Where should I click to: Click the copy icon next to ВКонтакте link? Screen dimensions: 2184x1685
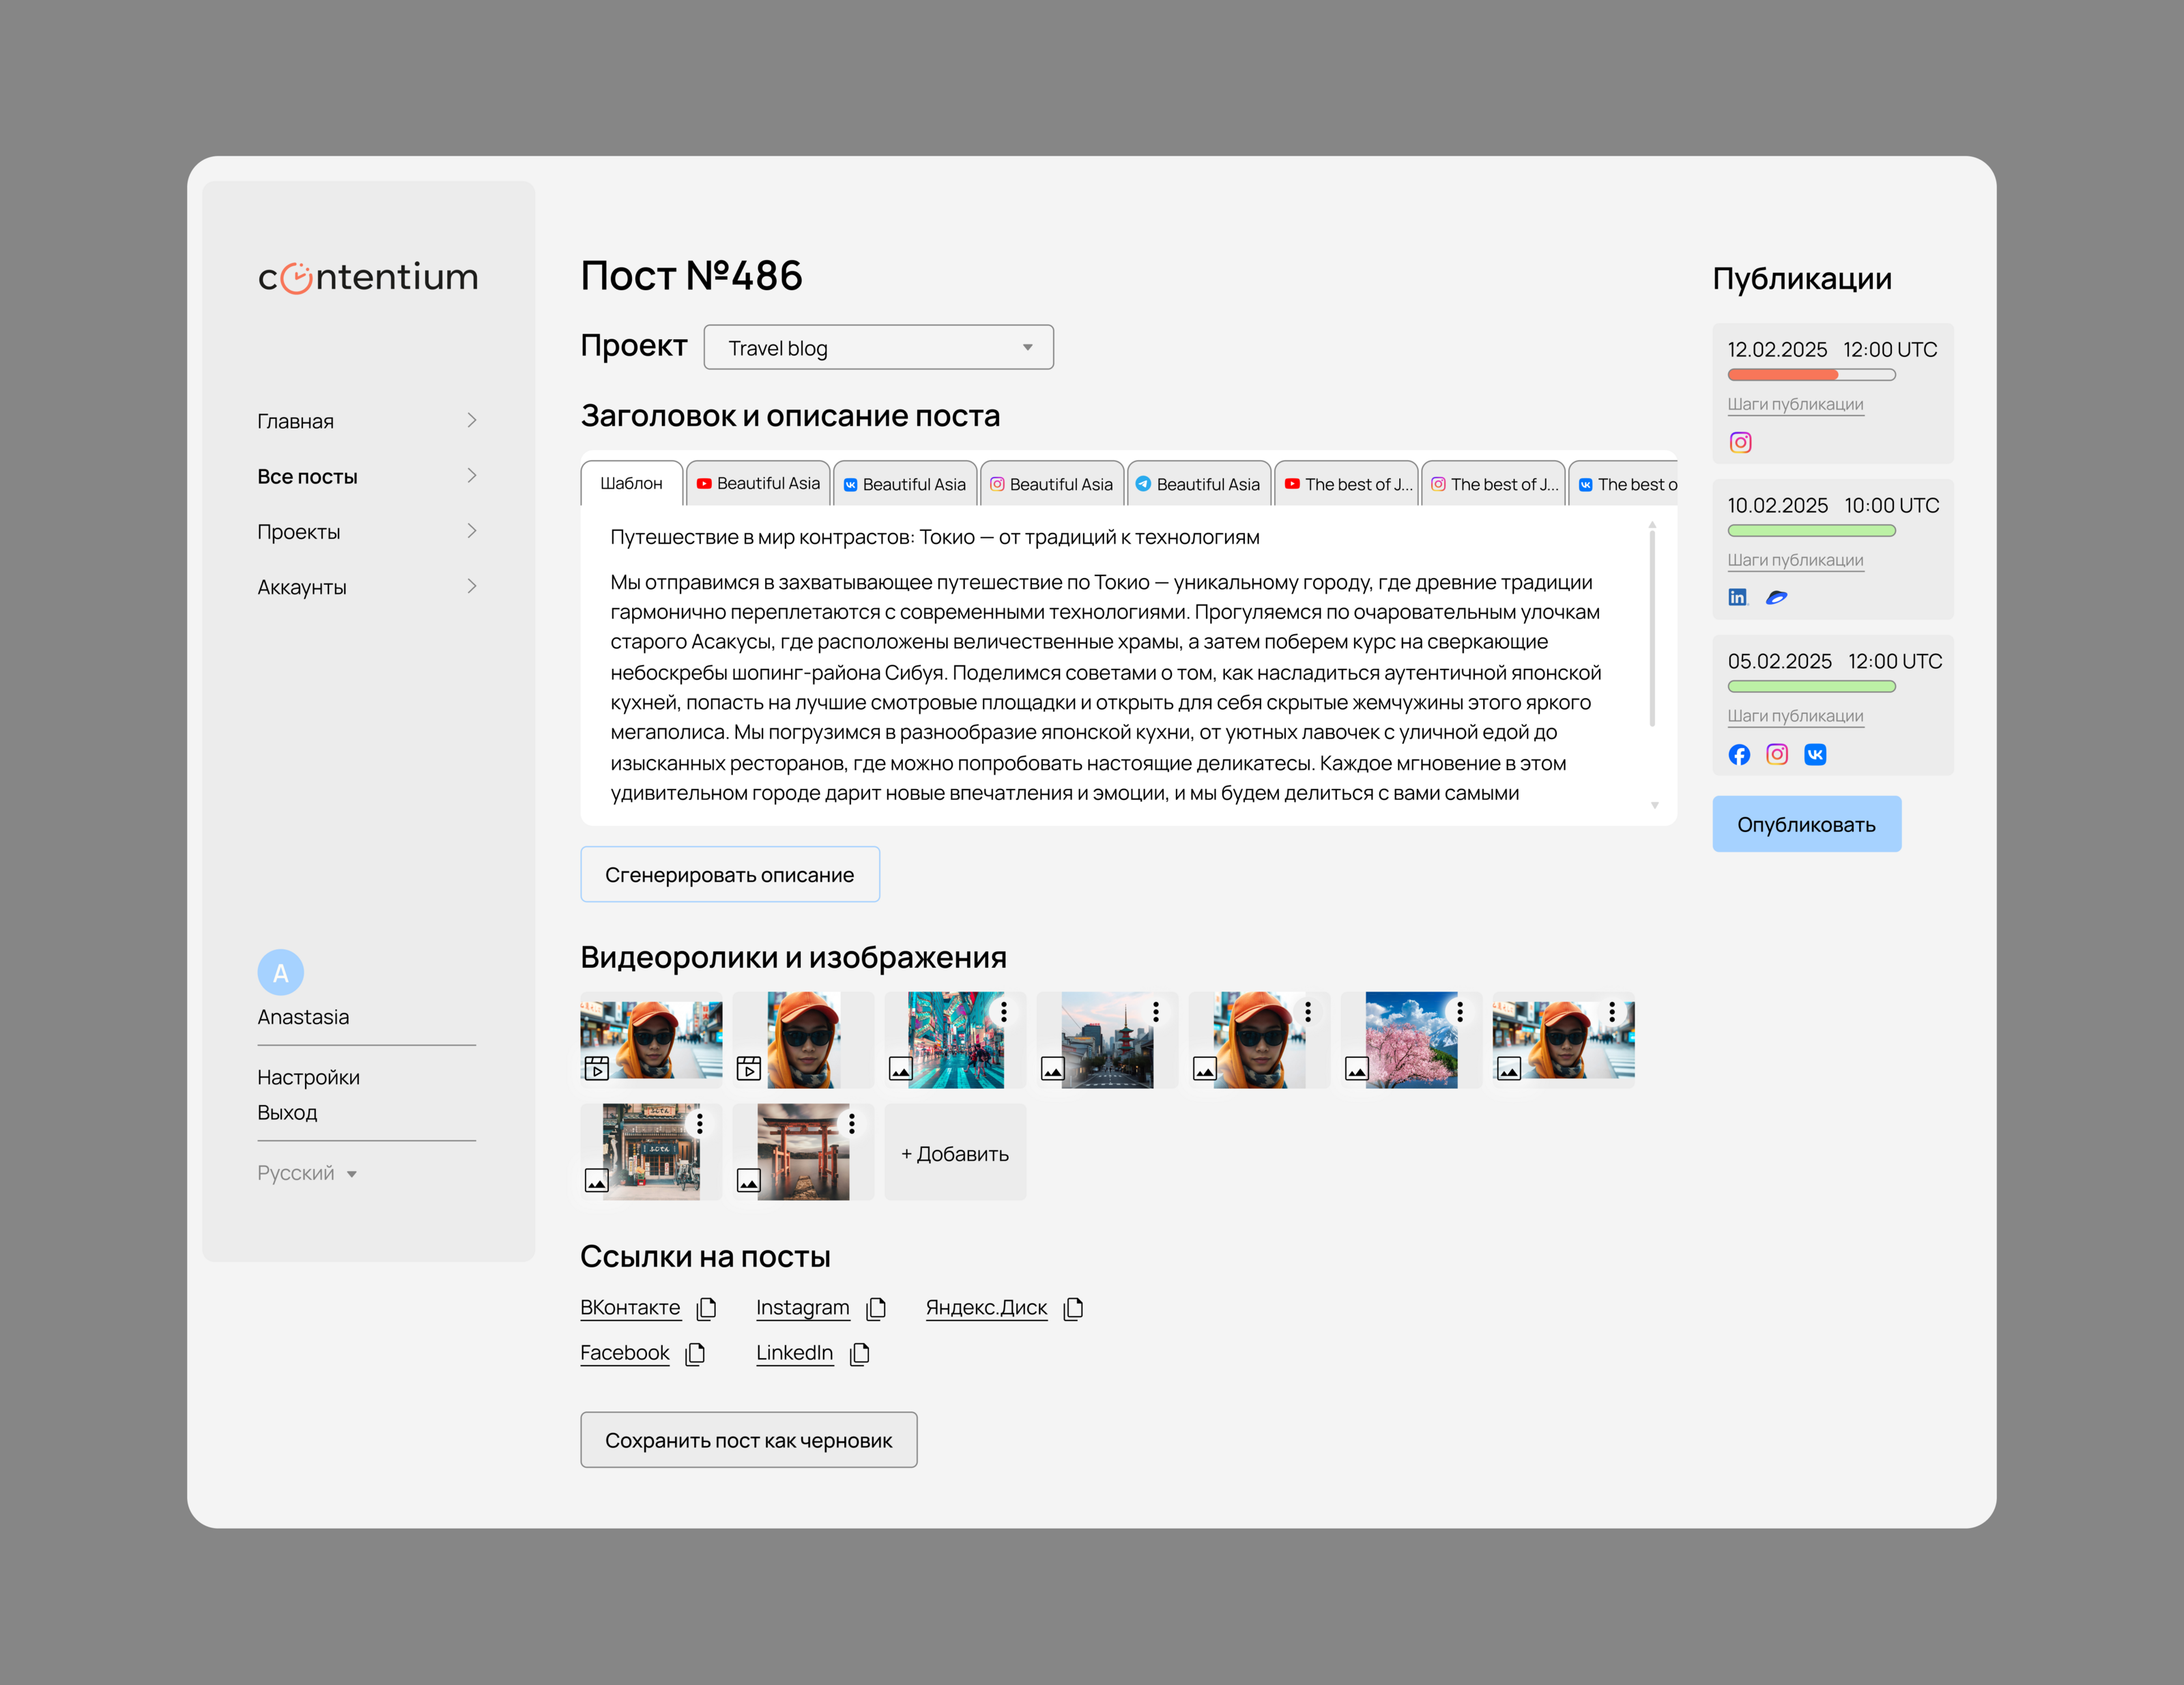[x=707, y=1308]
